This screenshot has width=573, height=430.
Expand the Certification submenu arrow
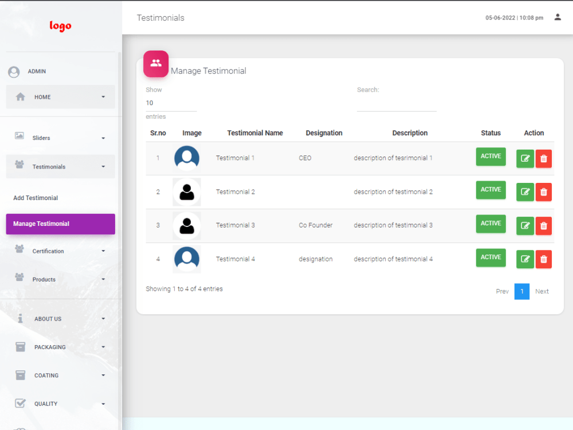point(103,251)
